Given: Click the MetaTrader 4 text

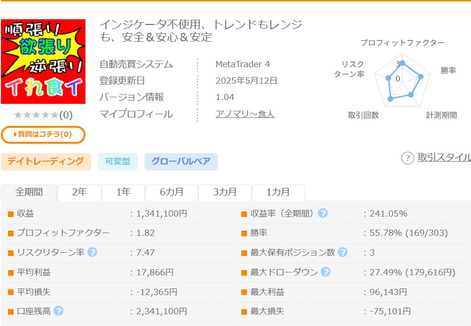Looking at the screenshot, I should (243, 64).
